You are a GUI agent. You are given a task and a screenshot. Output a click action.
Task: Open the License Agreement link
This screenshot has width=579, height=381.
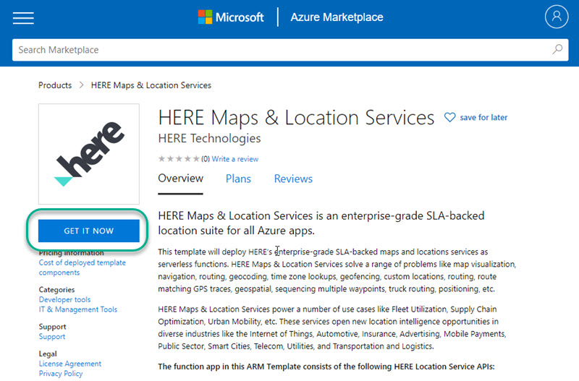tap(69, 364)
